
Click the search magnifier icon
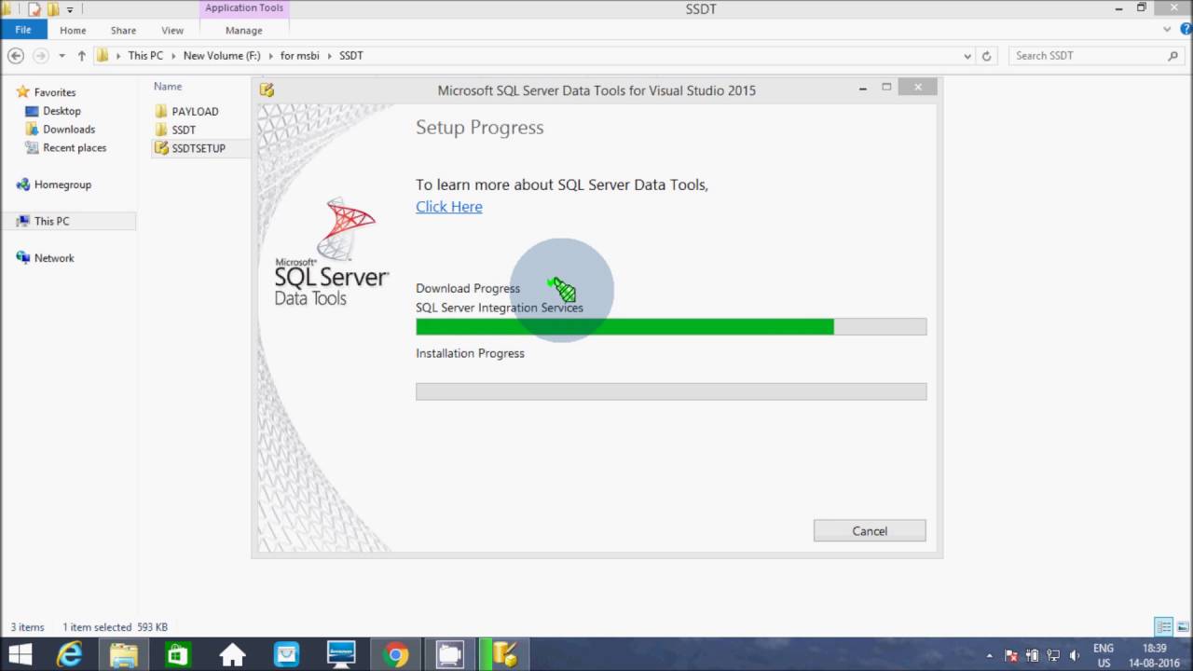(1173, 56)
